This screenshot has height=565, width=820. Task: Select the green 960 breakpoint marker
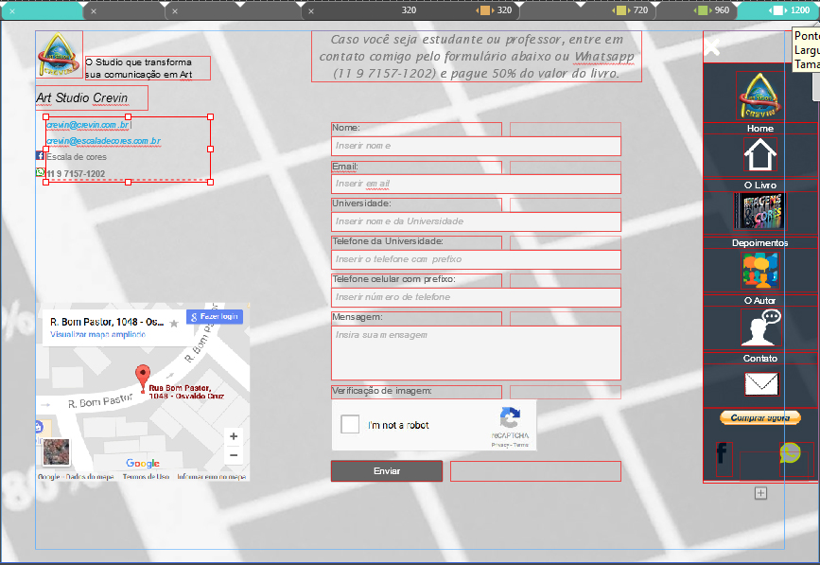[703, 10]
